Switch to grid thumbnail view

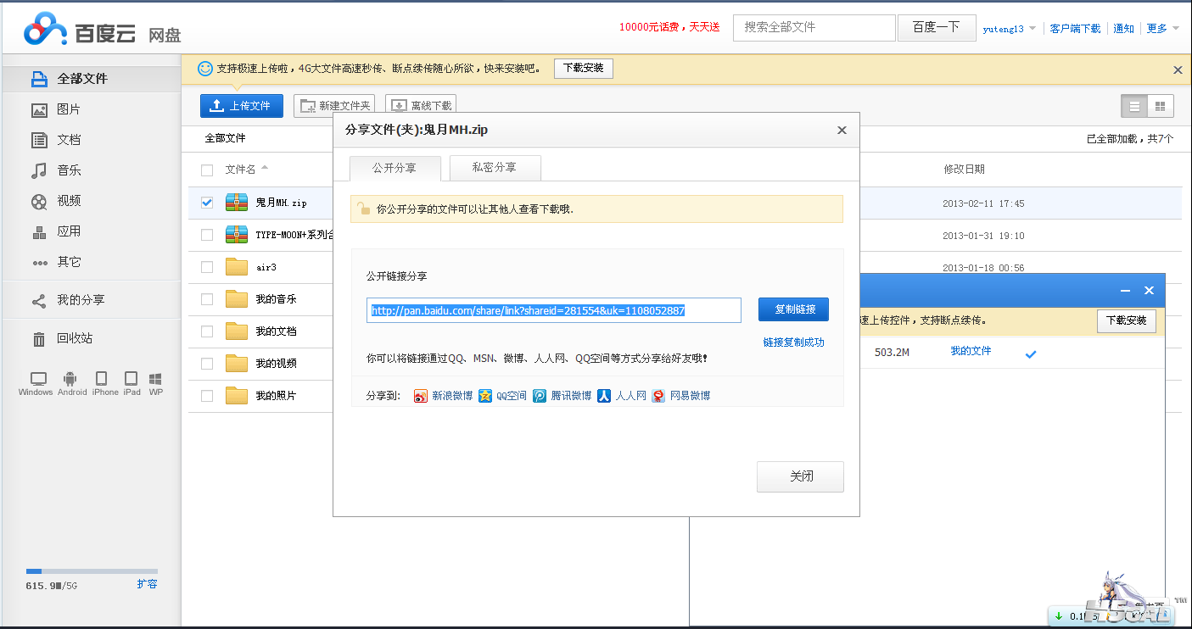pos(1160,106)
